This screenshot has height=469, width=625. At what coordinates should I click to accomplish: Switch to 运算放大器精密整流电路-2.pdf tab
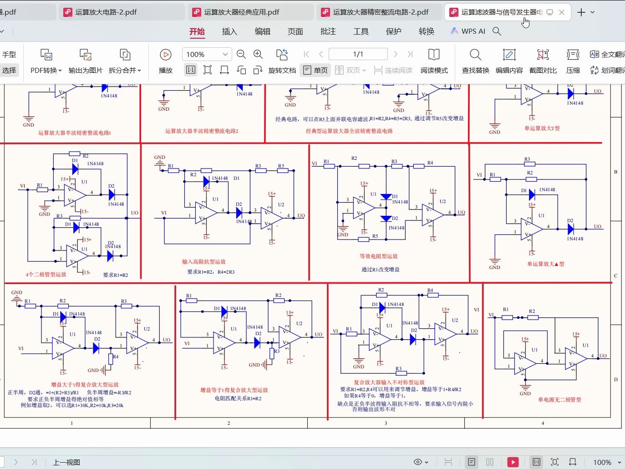[379, 12]
